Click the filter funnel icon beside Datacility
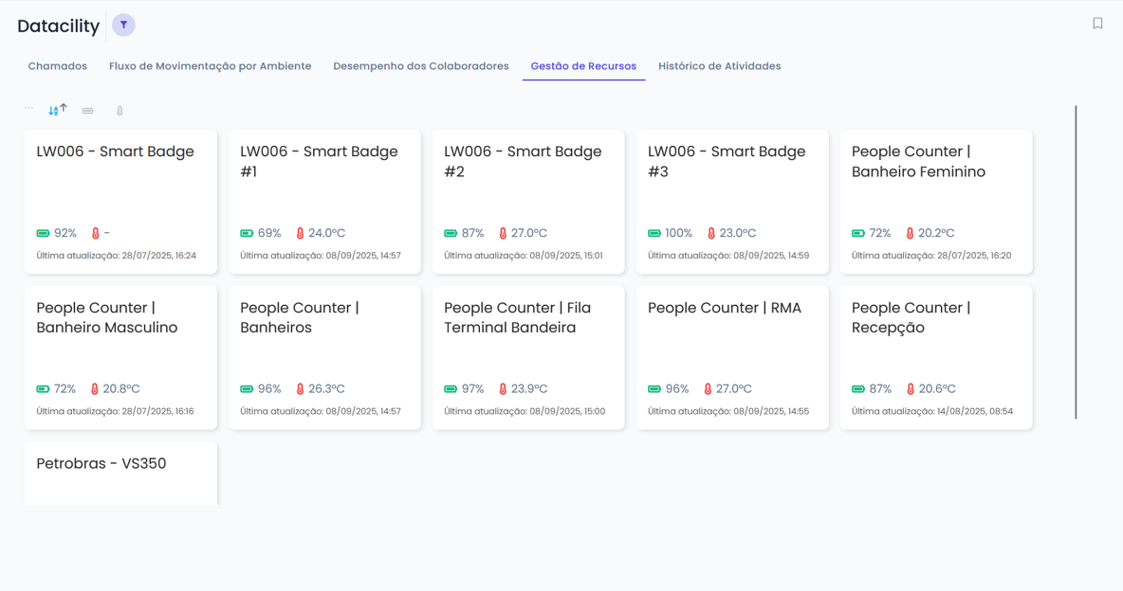The image size is (1123, 591). [x=123, y=25]
